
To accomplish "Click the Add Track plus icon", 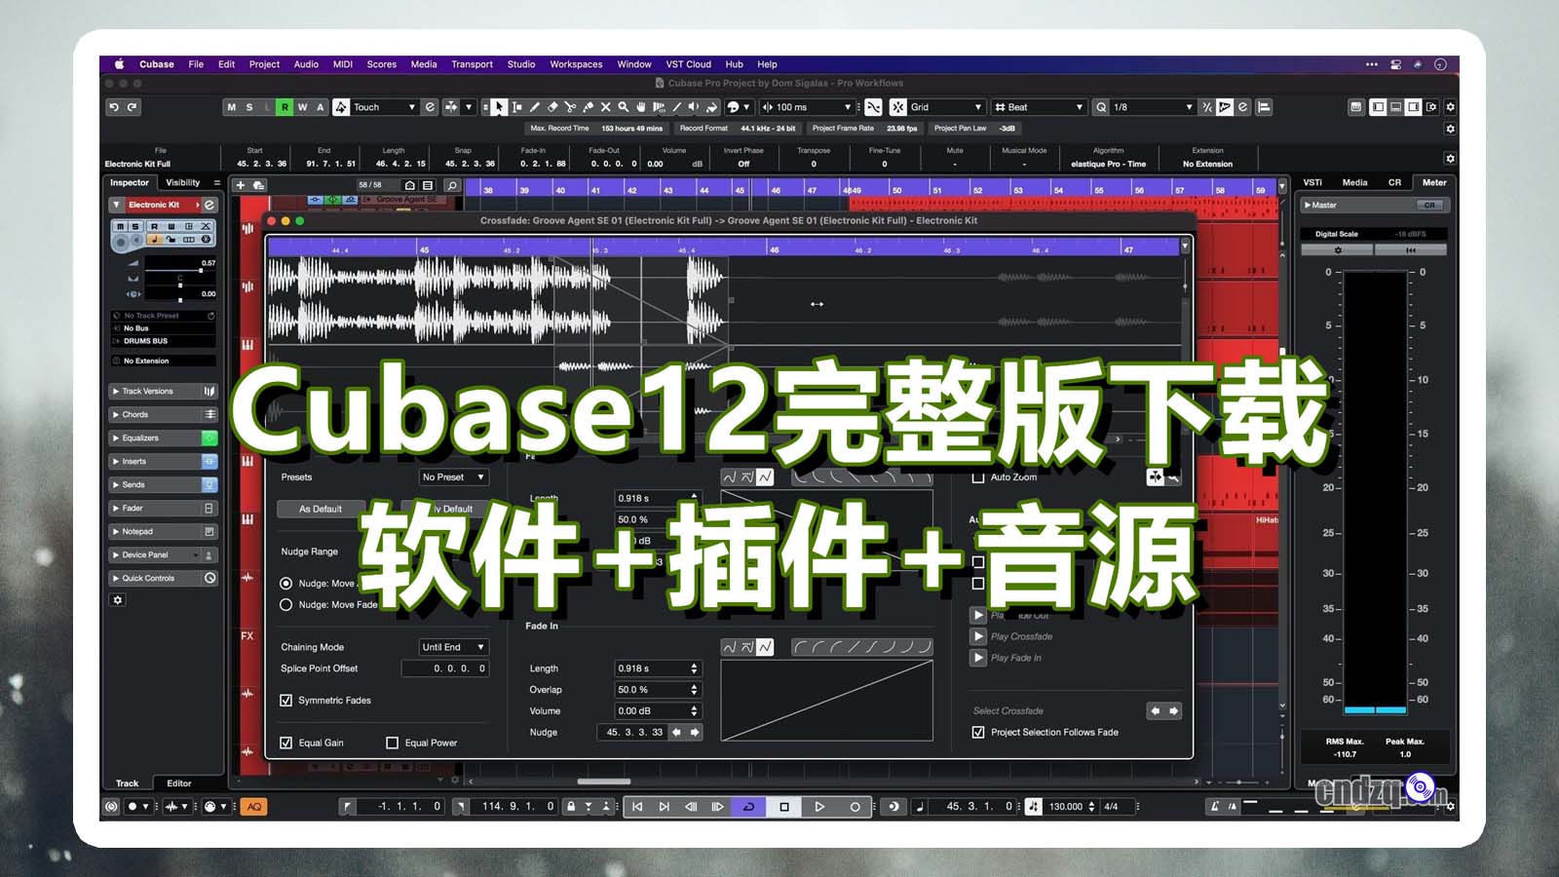I will pyautogui.click(x=241, y=184).
